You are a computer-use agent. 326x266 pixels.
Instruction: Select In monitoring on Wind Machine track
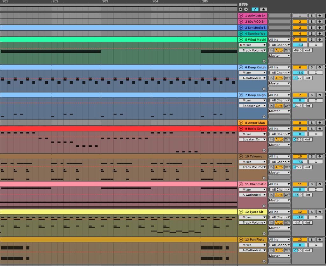click(271, 50)
